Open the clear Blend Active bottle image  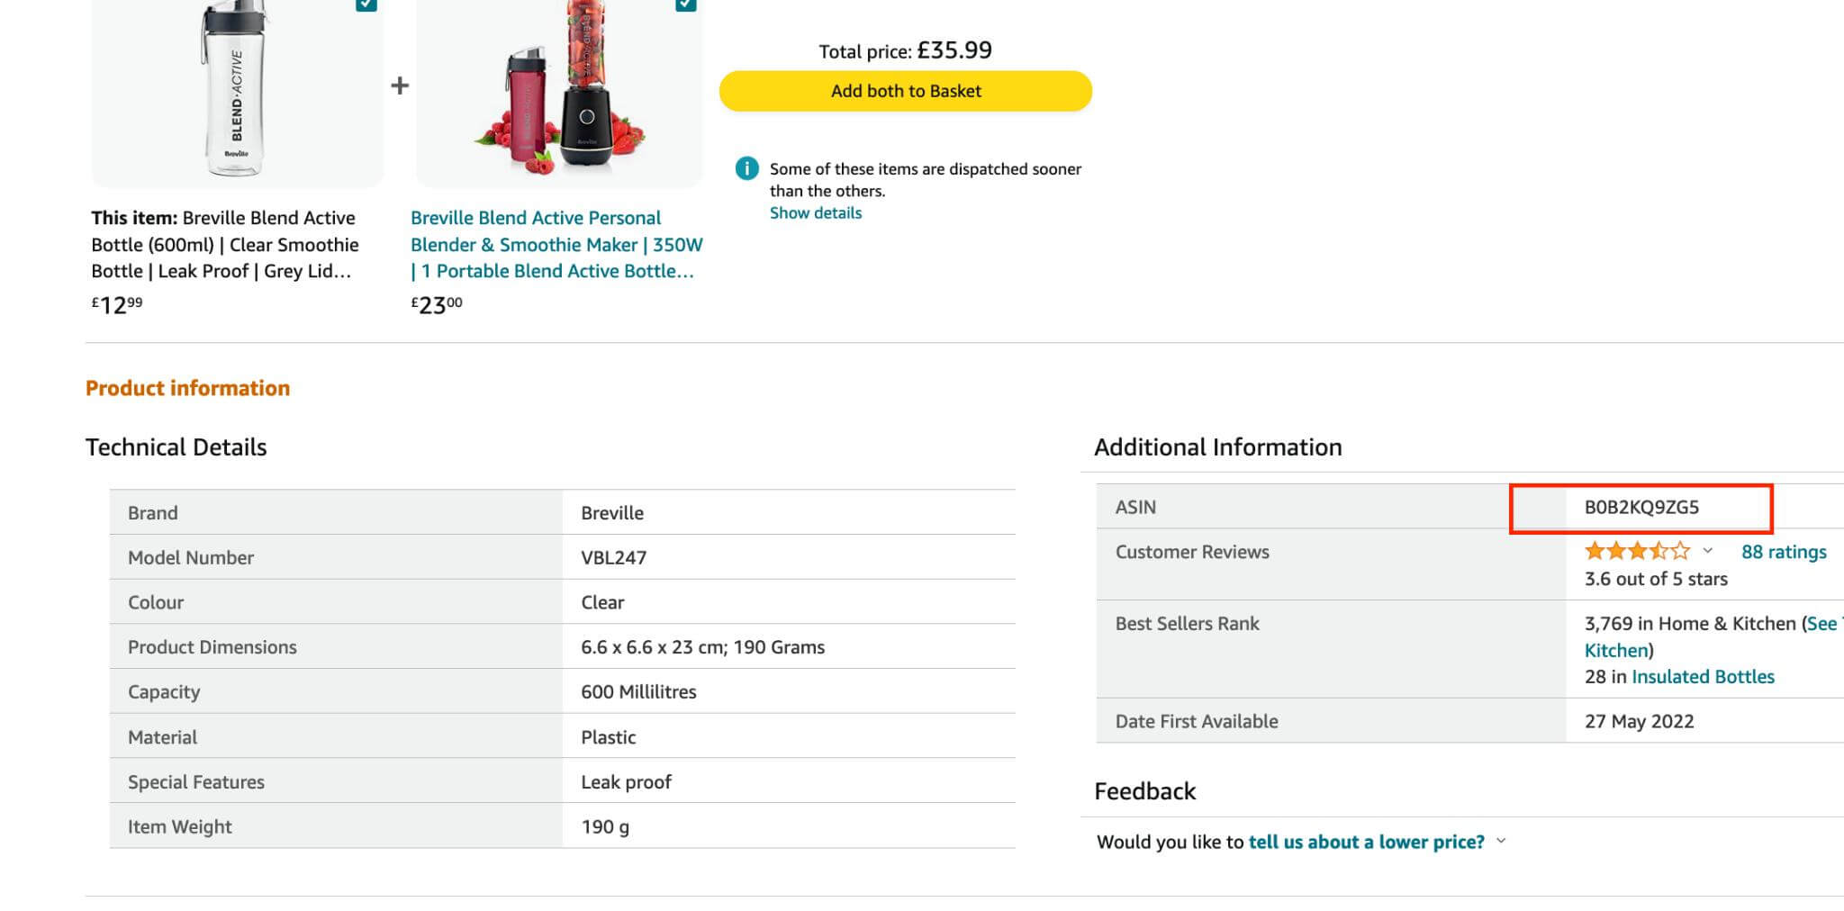pos(237,90)
